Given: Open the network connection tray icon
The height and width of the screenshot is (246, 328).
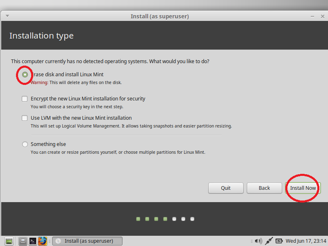Looking at the screenshot, I should 269,241.
